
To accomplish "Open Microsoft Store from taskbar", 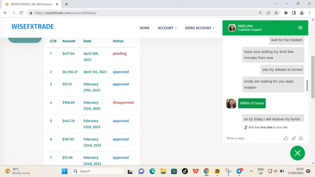I will [174, 171].
